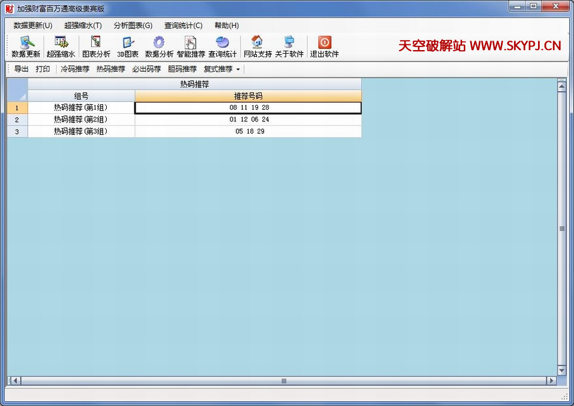Click the 冷码推荐 button
Viewport: 574px width, 406px height.
75,69
